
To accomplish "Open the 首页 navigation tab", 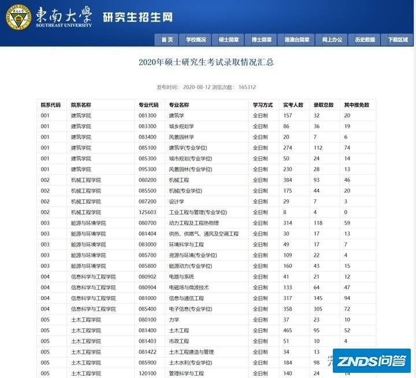I will (167, 40).
